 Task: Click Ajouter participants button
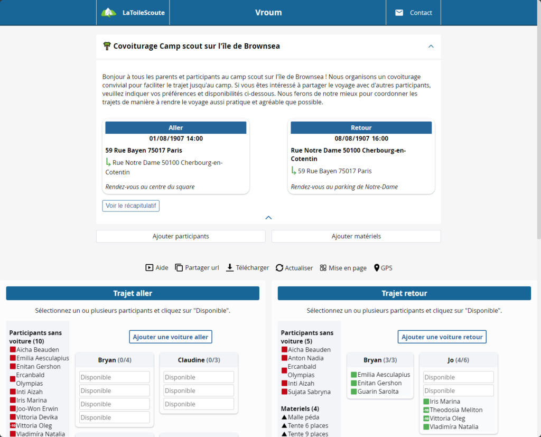181,236
